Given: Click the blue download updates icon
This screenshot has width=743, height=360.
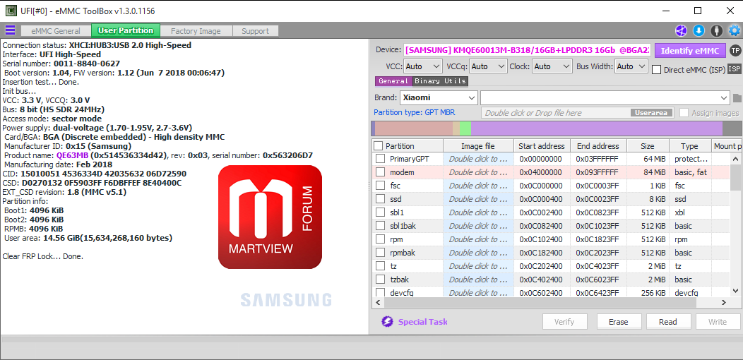Looking at the screenshot, I should (x=699, y=31).
